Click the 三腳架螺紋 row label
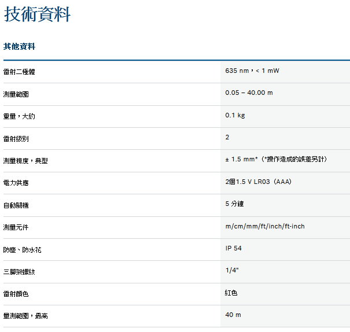This screenshot has width=350, height=332. click(x=19, y=272)
